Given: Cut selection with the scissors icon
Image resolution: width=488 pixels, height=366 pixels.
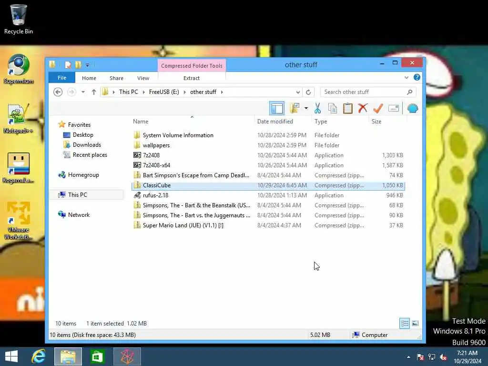Looking at the screenshot, I should (317, 108).
